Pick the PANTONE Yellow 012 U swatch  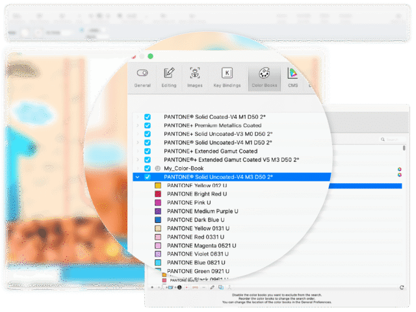click(x=158, y=185)
